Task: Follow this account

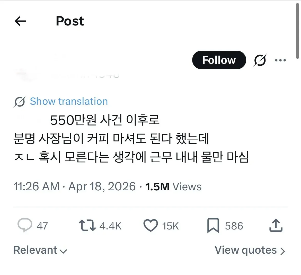Action: (219, 60)
